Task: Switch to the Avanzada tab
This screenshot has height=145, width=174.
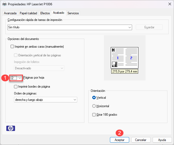Action: pos(10,13)
